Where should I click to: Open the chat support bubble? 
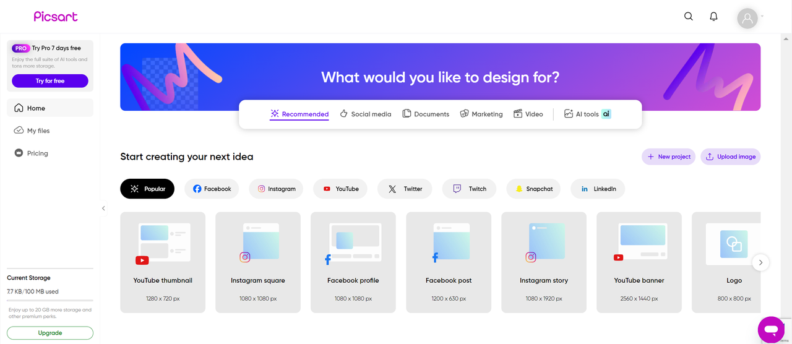pos(770,329)
